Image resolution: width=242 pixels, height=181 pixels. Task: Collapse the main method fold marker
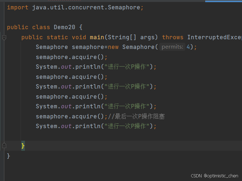(4, 37)
